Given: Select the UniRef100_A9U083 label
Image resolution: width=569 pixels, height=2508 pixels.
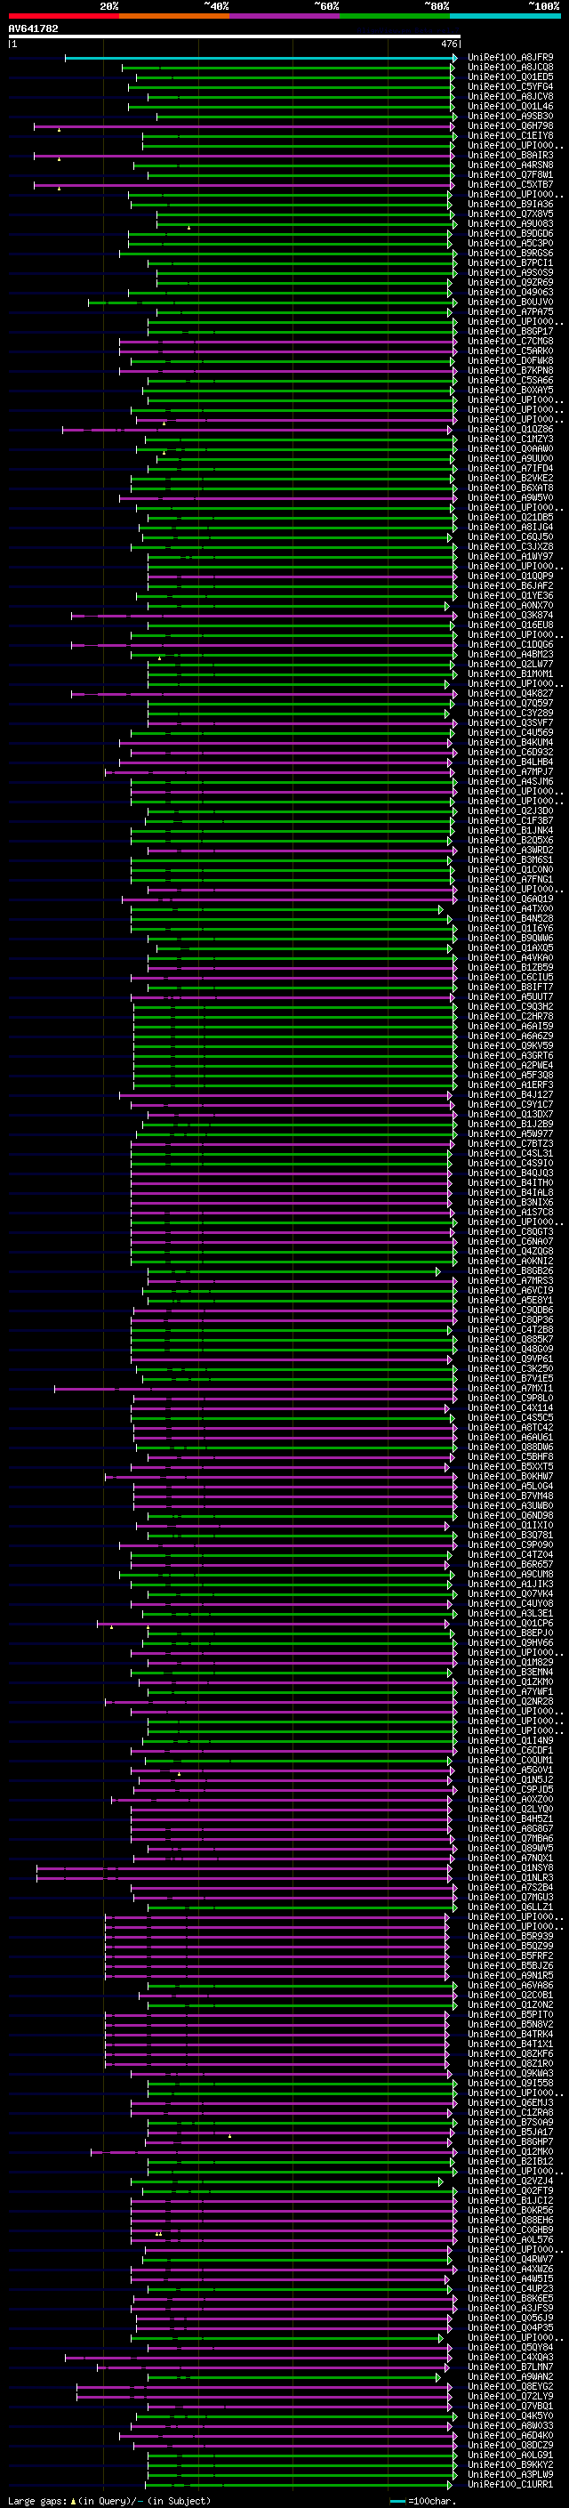Looking at the screenshot, I should pos(510,224).
